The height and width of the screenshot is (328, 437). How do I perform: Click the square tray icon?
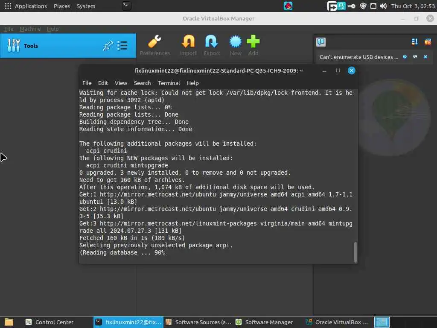(373, 6)
